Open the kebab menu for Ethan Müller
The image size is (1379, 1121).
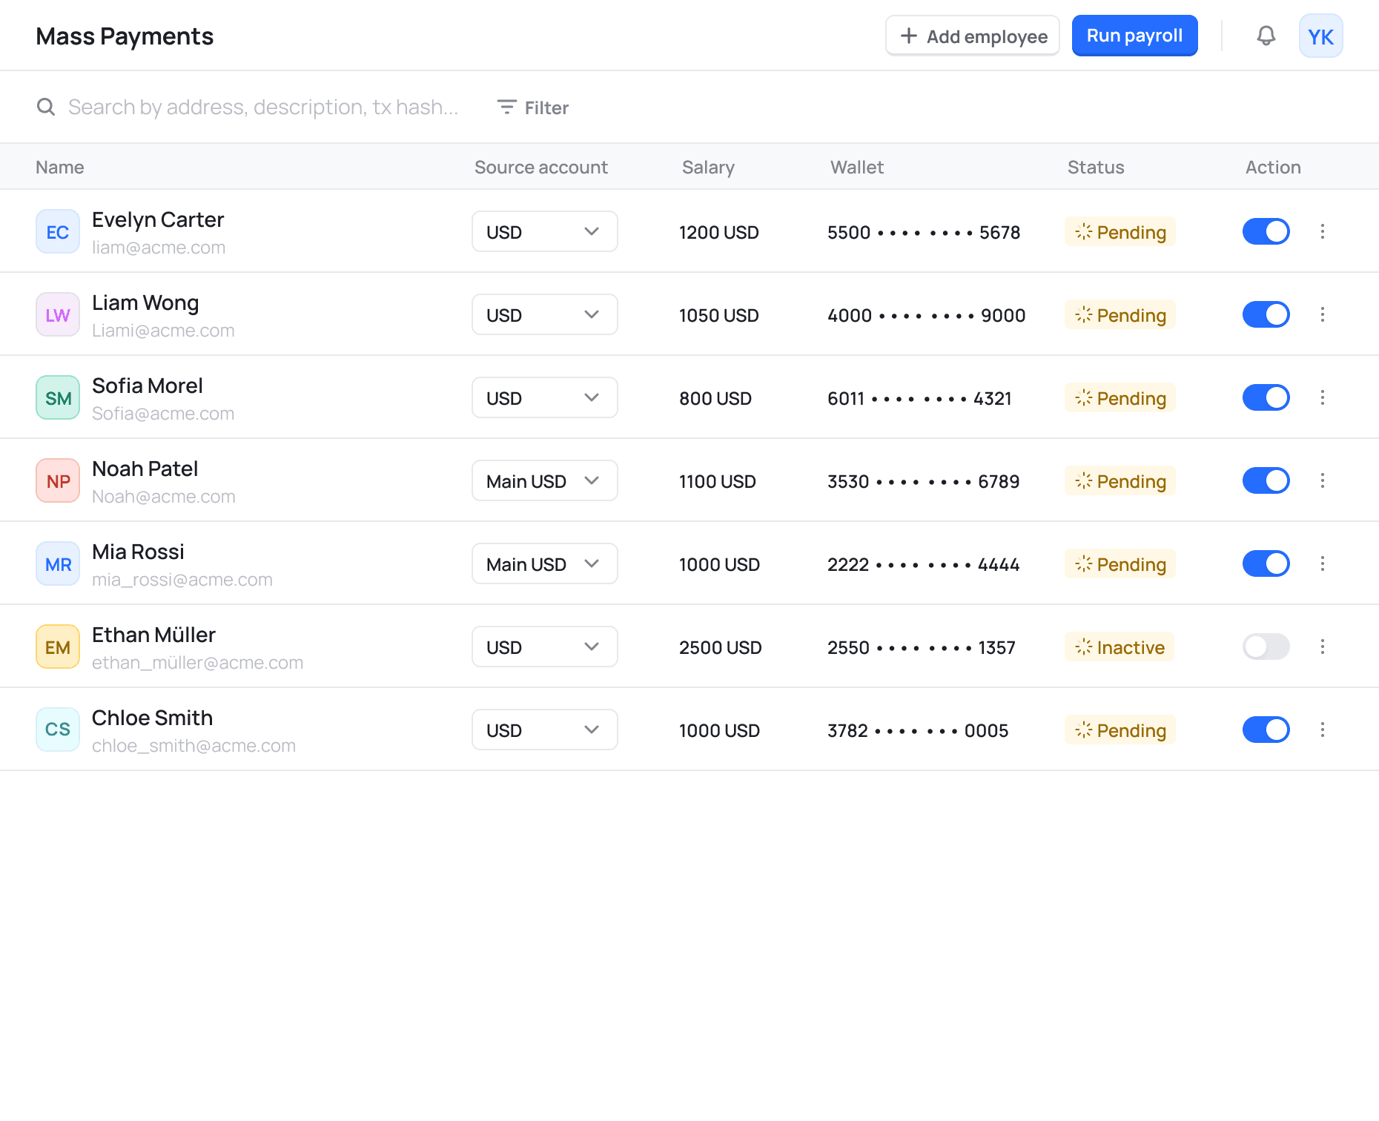click(1323, 647)
